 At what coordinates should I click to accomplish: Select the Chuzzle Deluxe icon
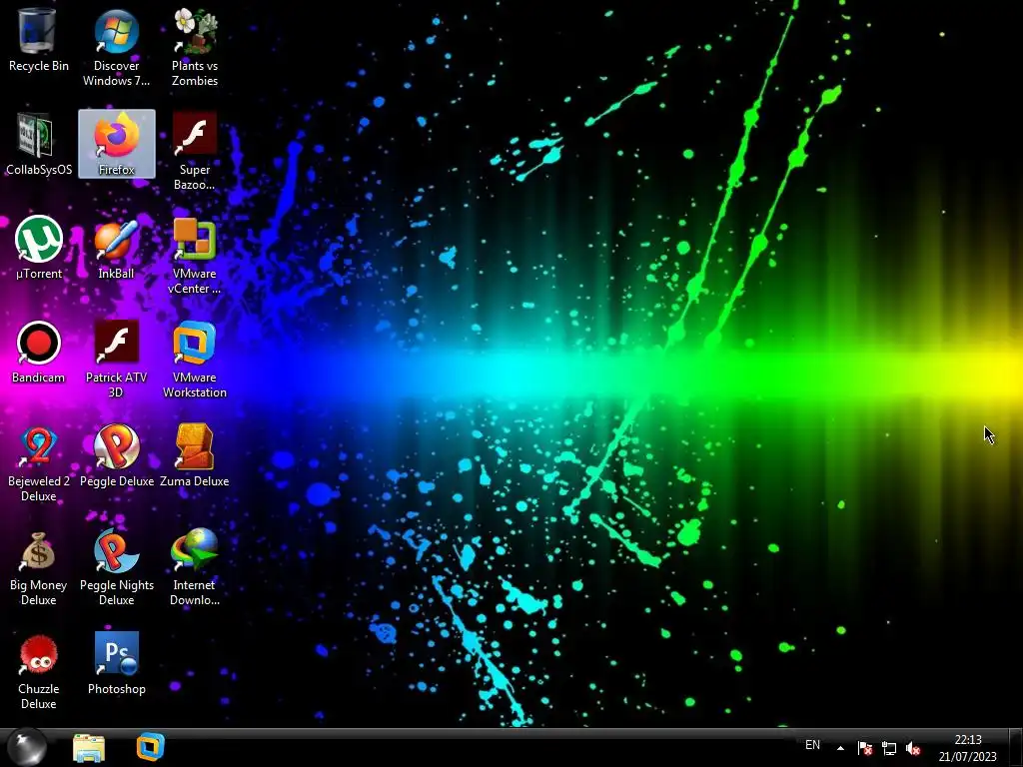39,670
